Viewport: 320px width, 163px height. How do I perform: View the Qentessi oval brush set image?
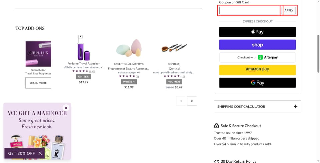[174, 48]
